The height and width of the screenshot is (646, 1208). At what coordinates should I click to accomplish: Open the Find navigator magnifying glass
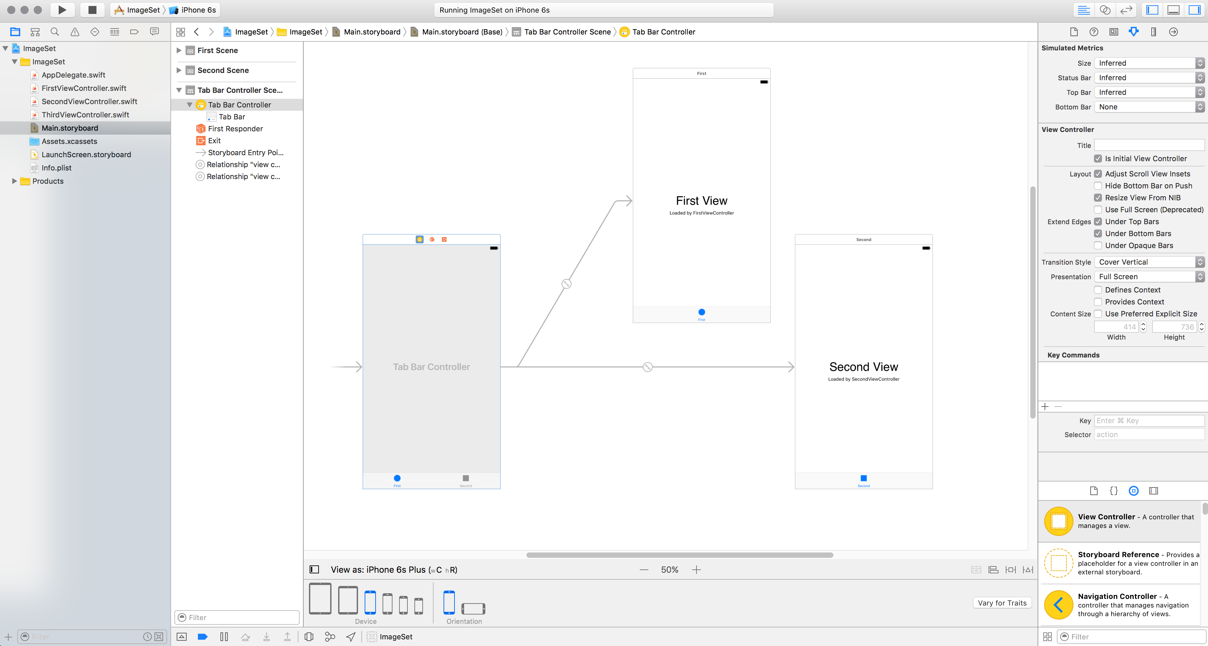(x=55, y=32)
